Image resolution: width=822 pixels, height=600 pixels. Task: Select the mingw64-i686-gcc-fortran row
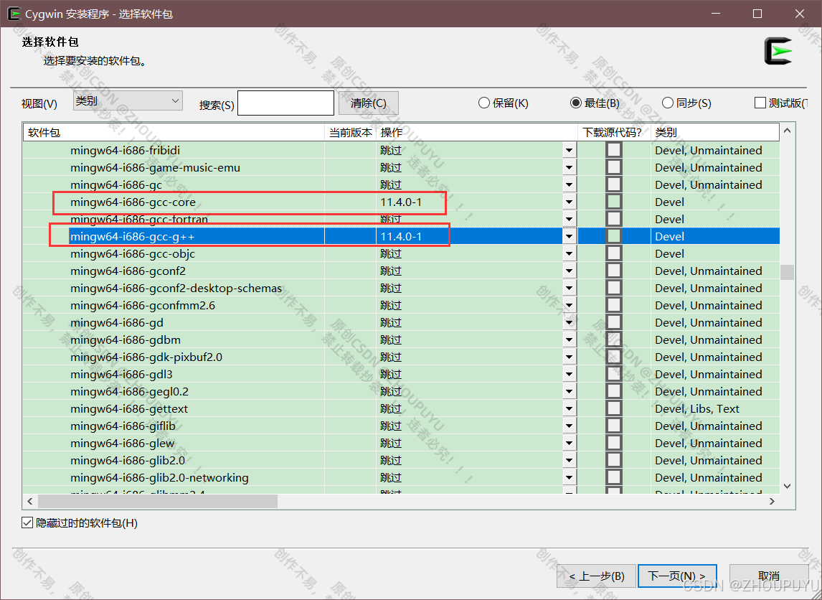[x=401, y=219]
